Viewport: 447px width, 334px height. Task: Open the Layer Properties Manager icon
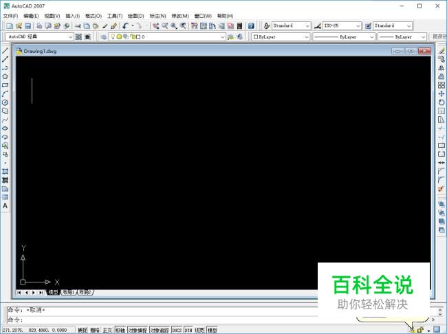pos(103,36)
